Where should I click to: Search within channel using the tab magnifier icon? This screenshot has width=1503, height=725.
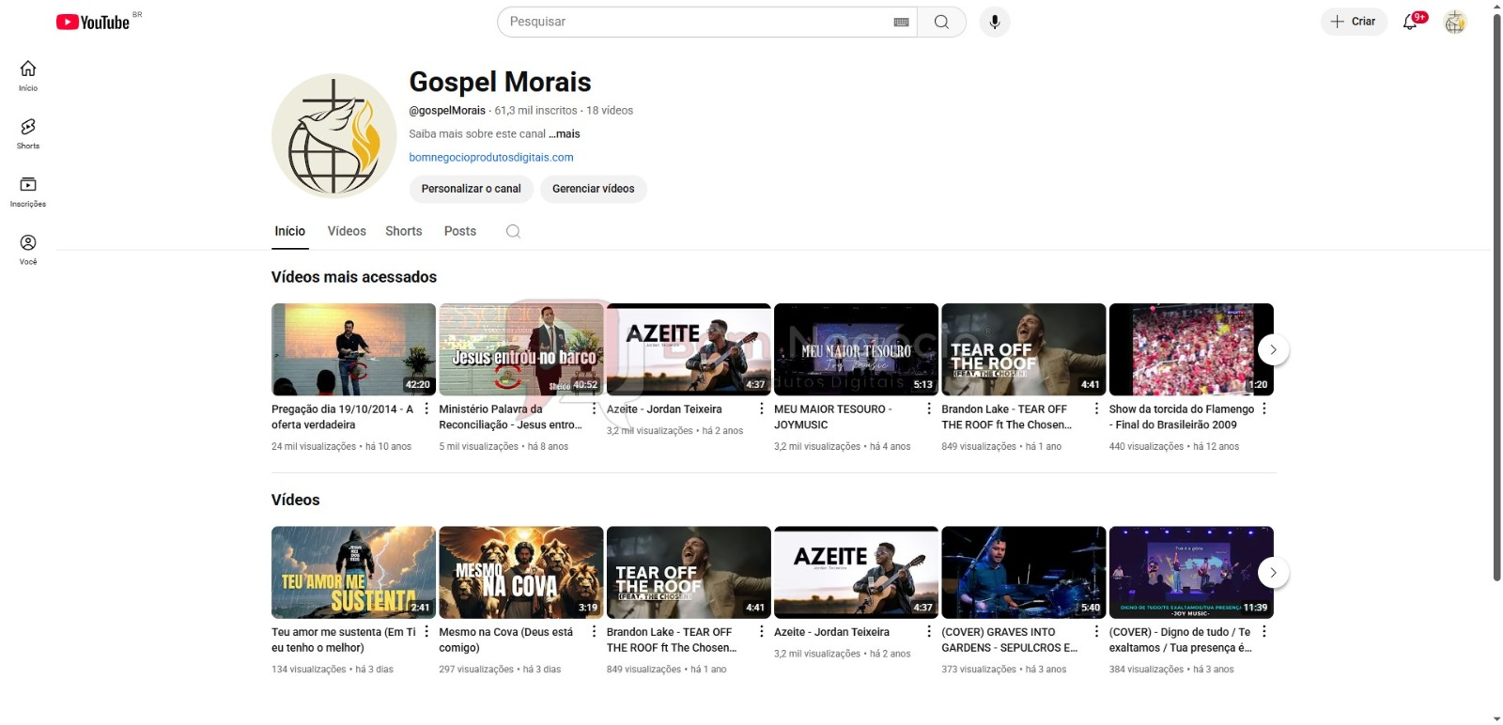coord(513,231)
